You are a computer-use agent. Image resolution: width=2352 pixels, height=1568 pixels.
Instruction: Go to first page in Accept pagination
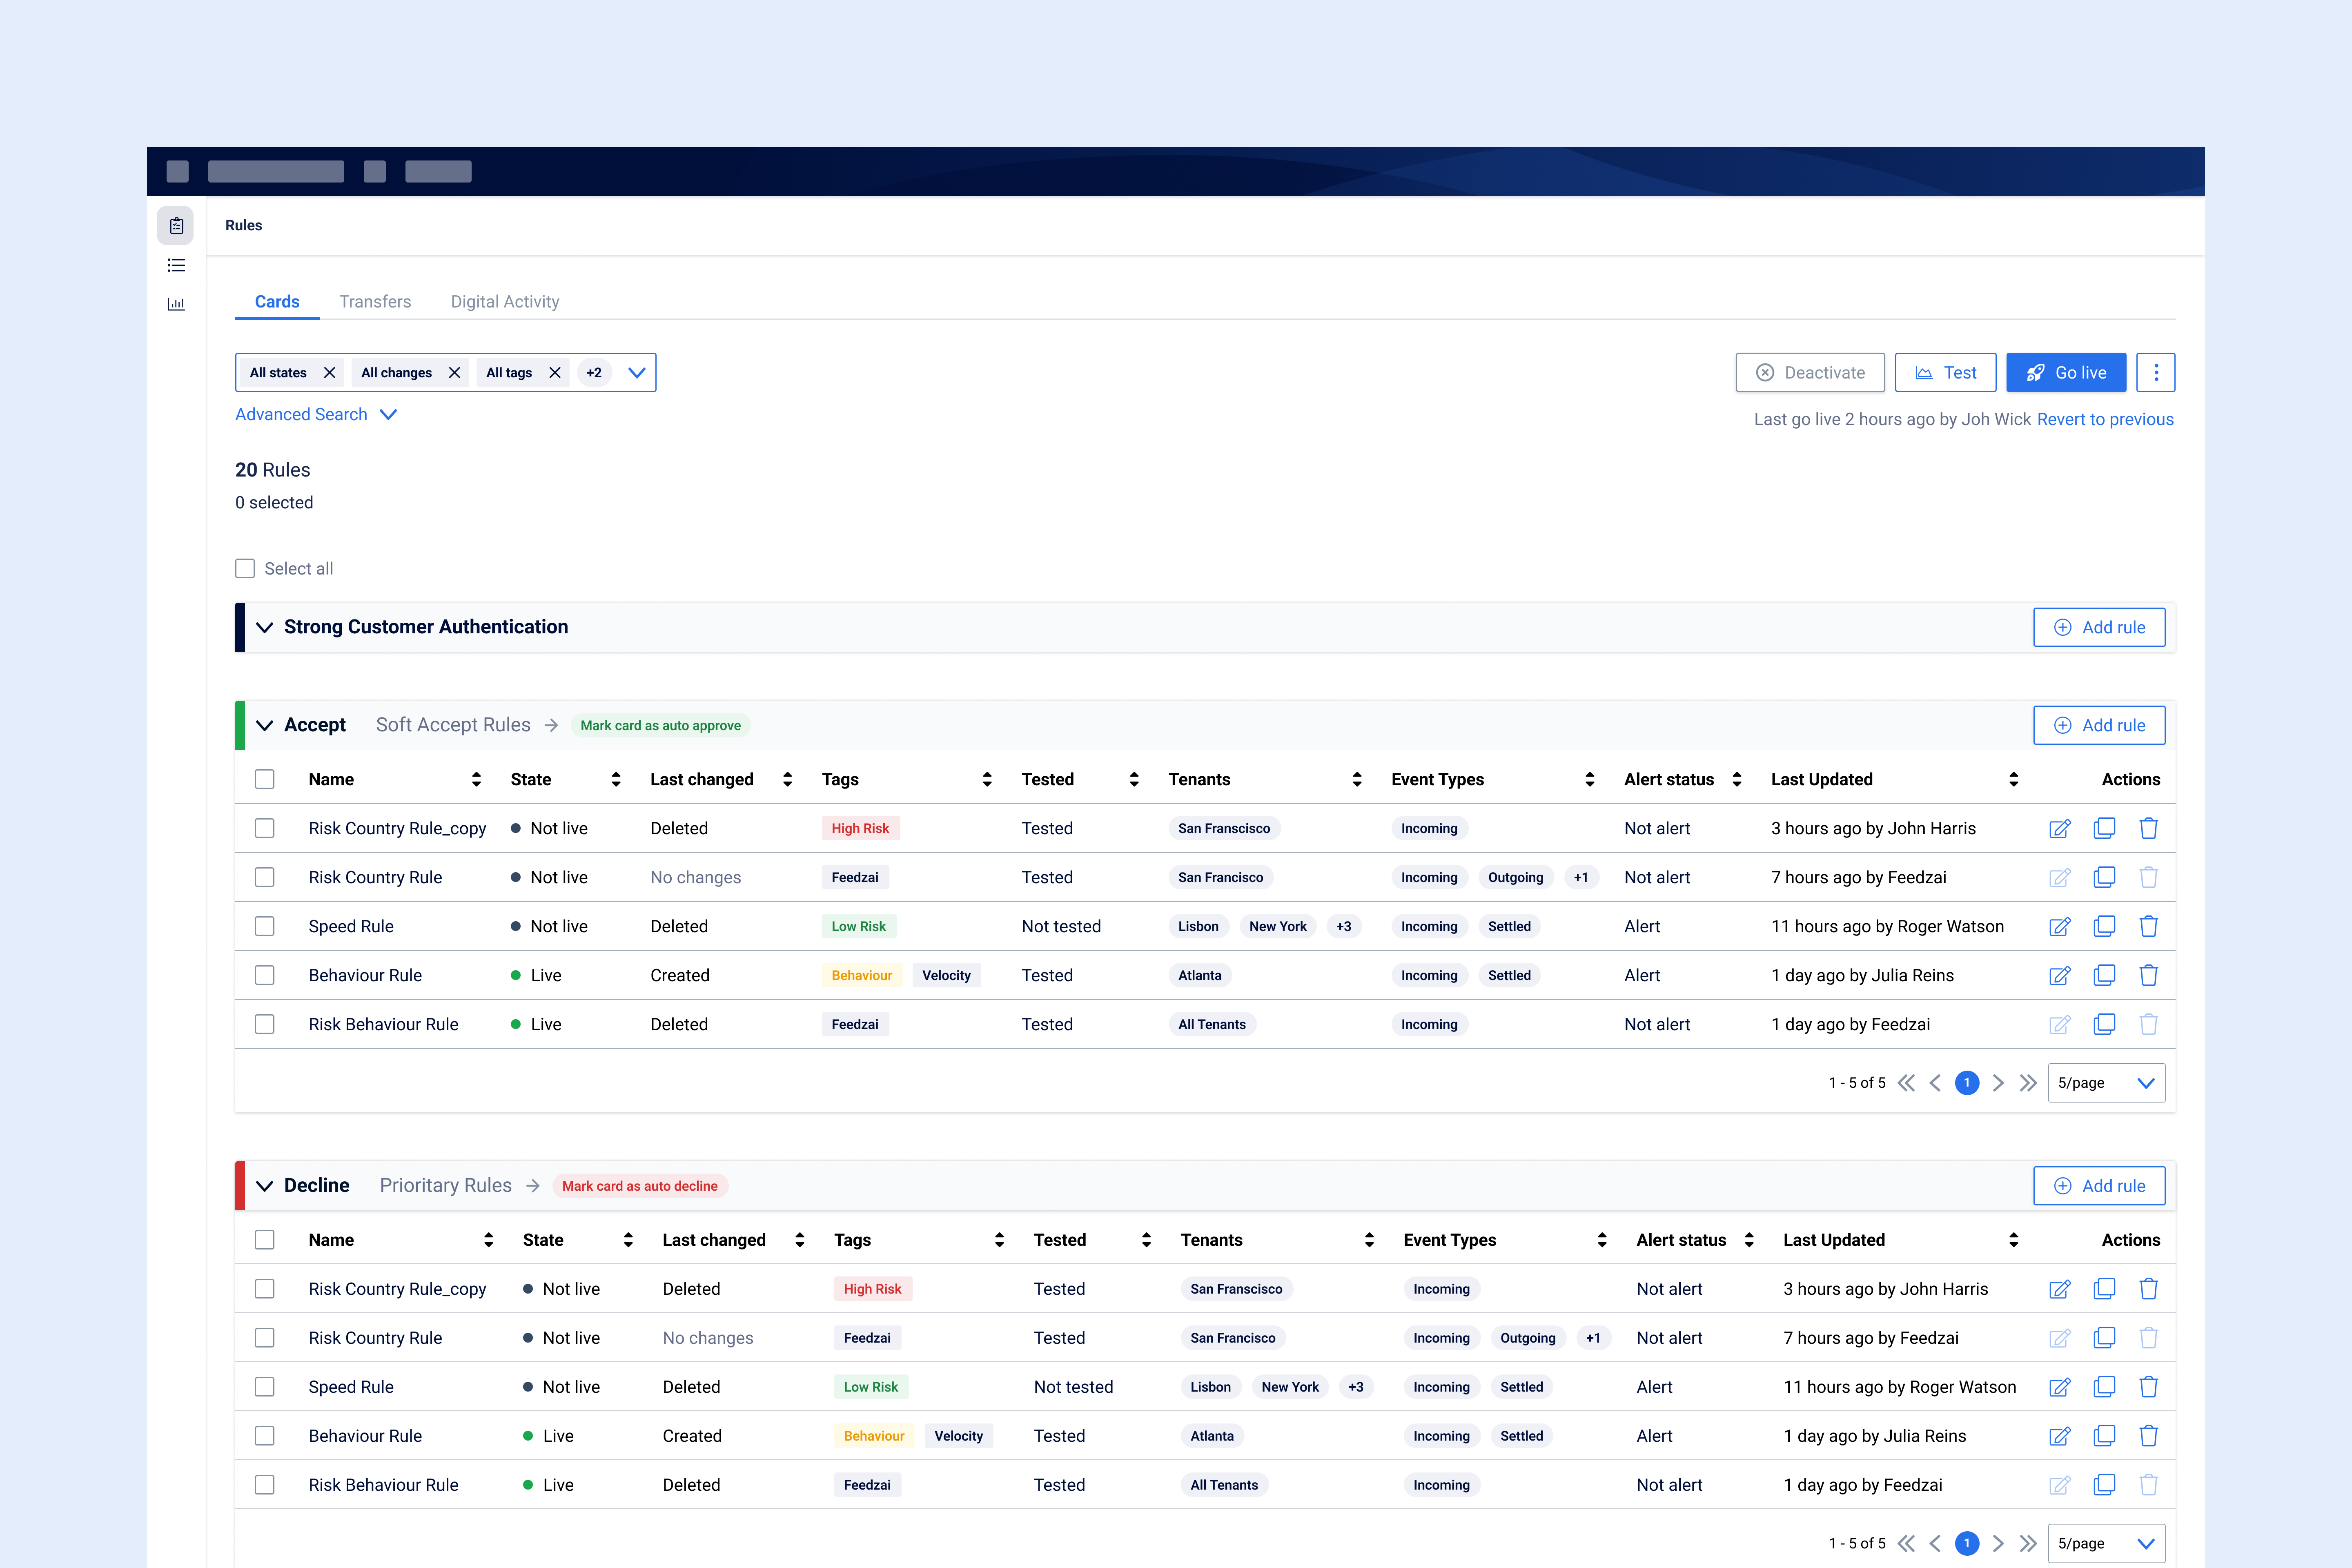(x=1907, y=1083)
